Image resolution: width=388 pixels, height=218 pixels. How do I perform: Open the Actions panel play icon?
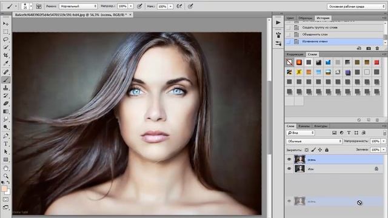coord(278,22)
